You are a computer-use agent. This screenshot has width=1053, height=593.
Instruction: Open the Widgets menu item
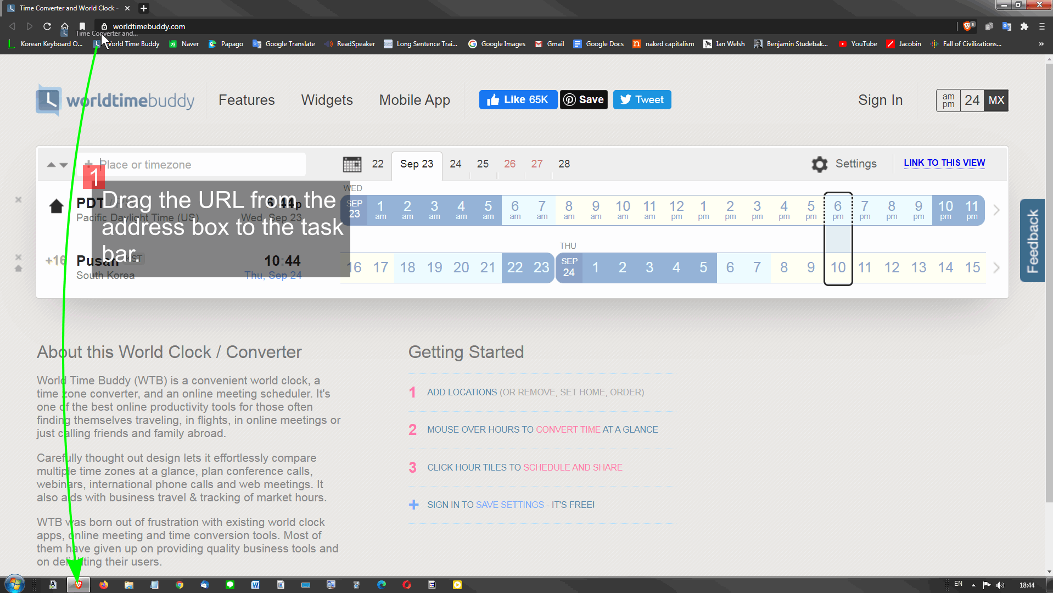click(x=327, y=100)
